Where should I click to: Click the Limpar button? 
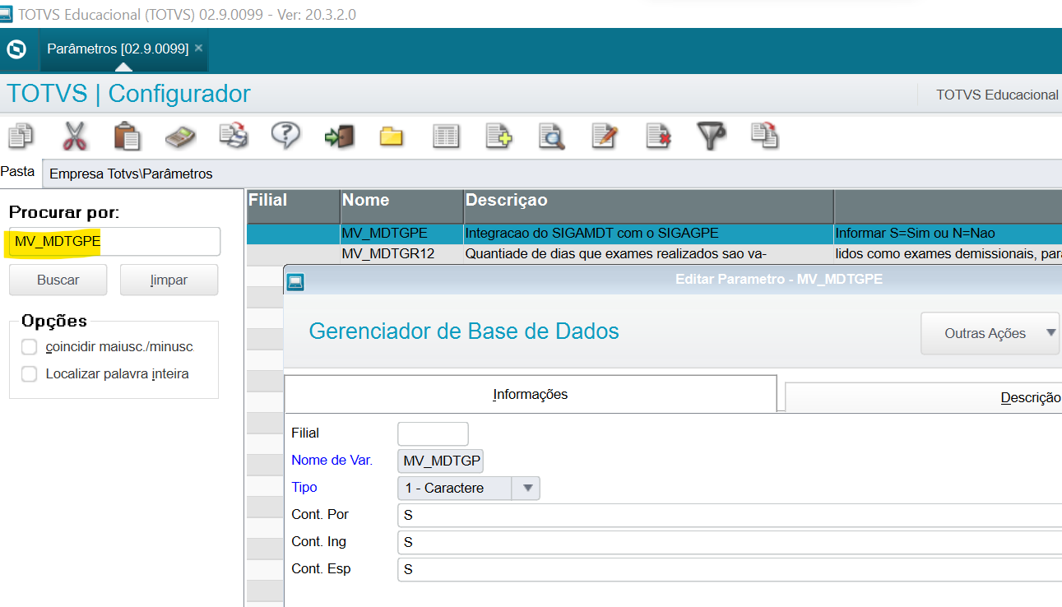pos(169,280)
